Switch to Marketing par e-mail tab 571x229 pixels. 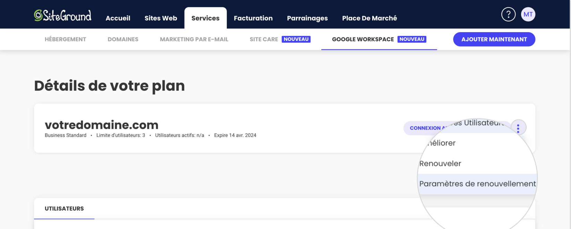coord(194,39)
